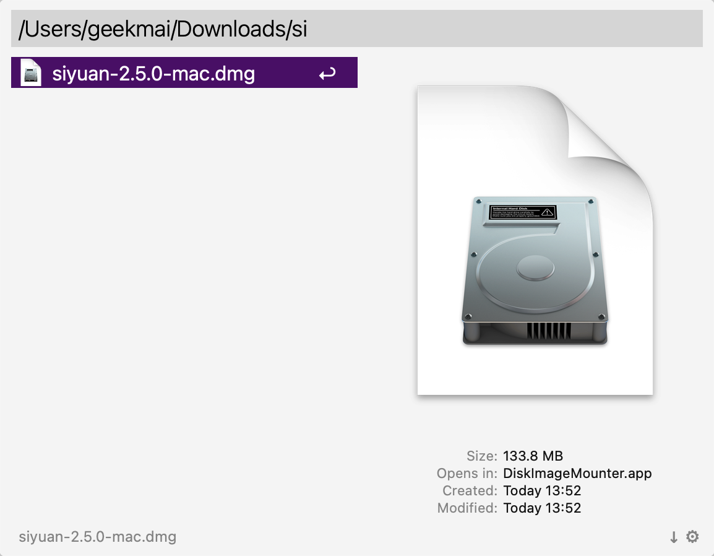Click the "Created:" label

(470, 490)
